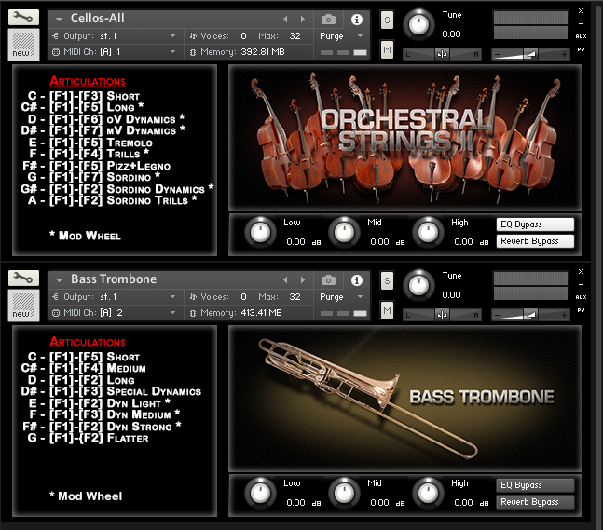
Task: Open wrench edit mode for Bass Trombone
Action: pos(23,278)
